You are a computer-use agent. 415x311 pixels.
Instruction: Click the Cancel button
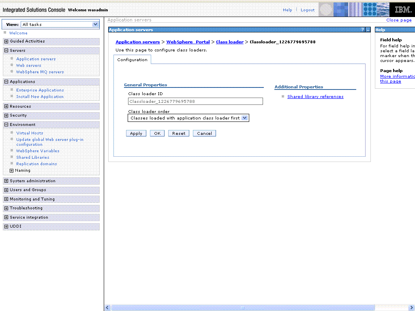click(x=204, y=133)
